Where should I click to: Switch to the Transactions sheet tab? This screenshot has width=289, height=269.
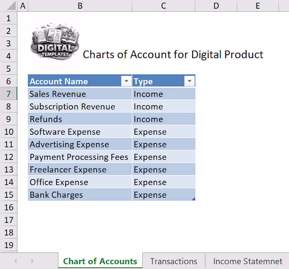click(174, 261)
